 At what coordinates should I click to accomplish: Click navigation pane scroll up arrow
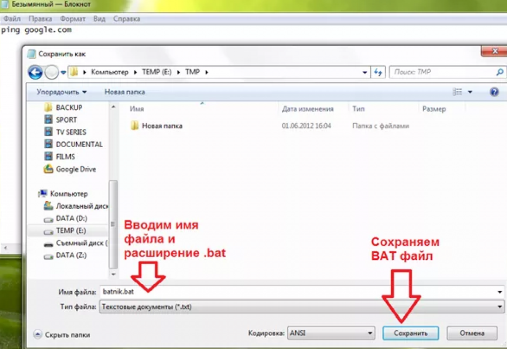click(113, 107)
